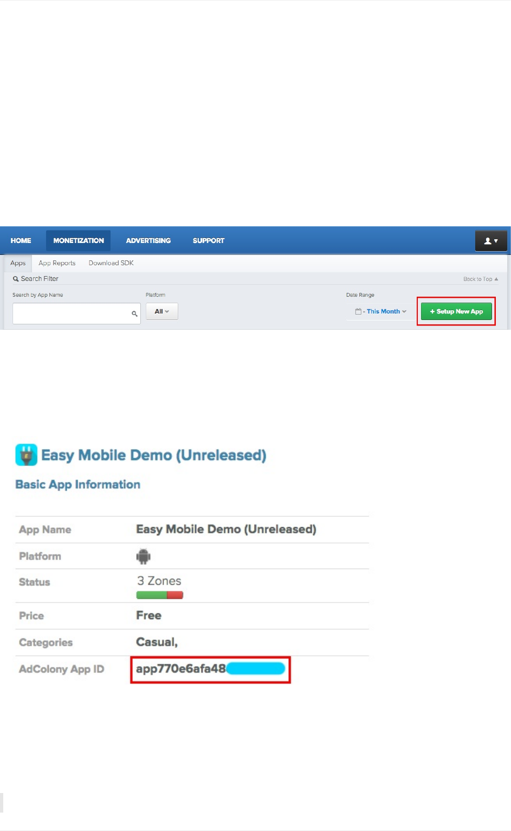Switch to the App Reports sub-tab

click(x=57, y=263)
